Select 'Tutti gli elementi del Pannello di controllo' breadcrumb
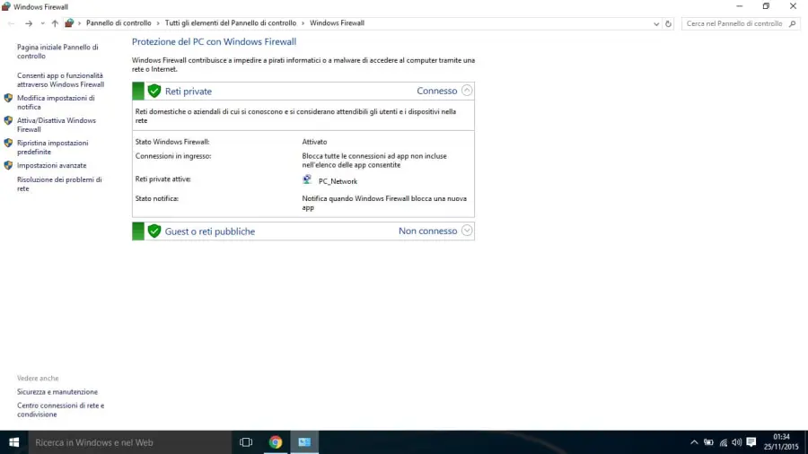808x454 pixels. click(x=231, y=23)
